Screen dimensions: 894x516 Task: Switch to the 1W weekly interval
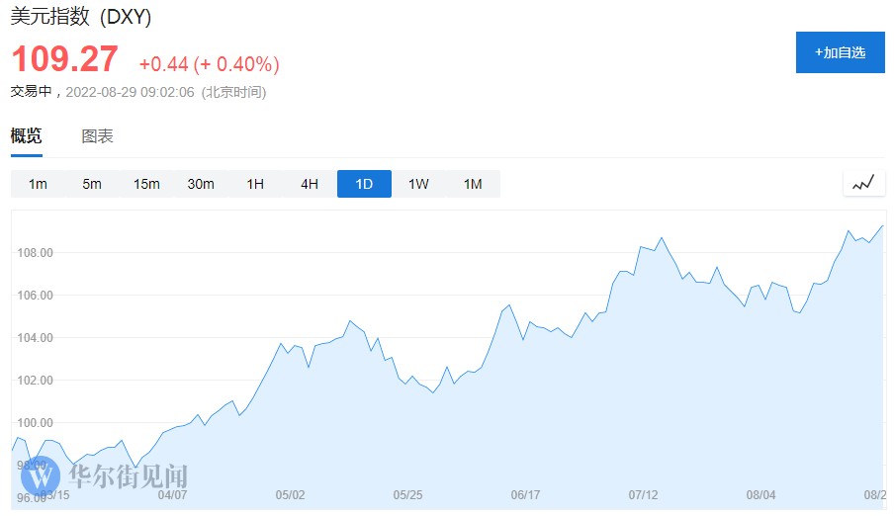coord(418,184)
